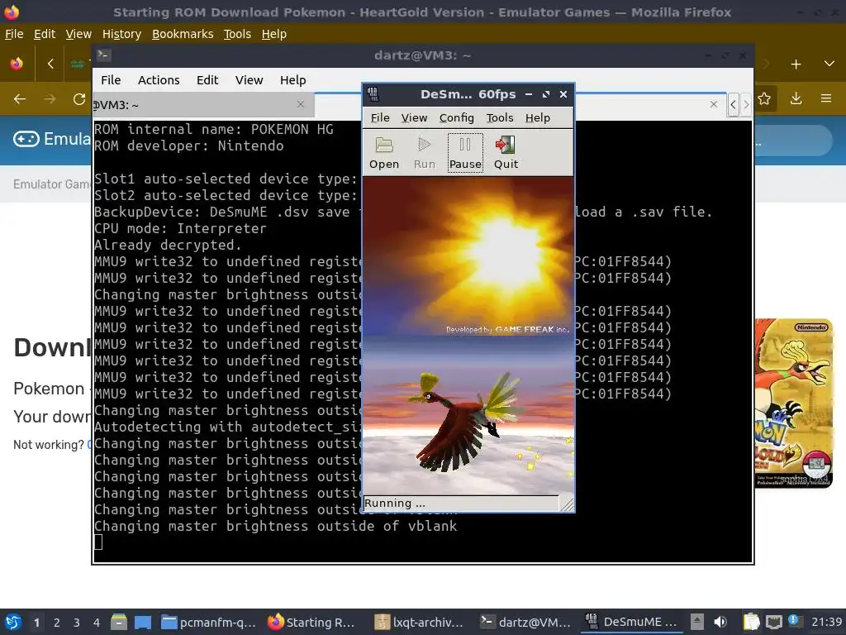Open volume control tray icon
Viewport: 846px width, 635px height.
[x=720, y=622]
